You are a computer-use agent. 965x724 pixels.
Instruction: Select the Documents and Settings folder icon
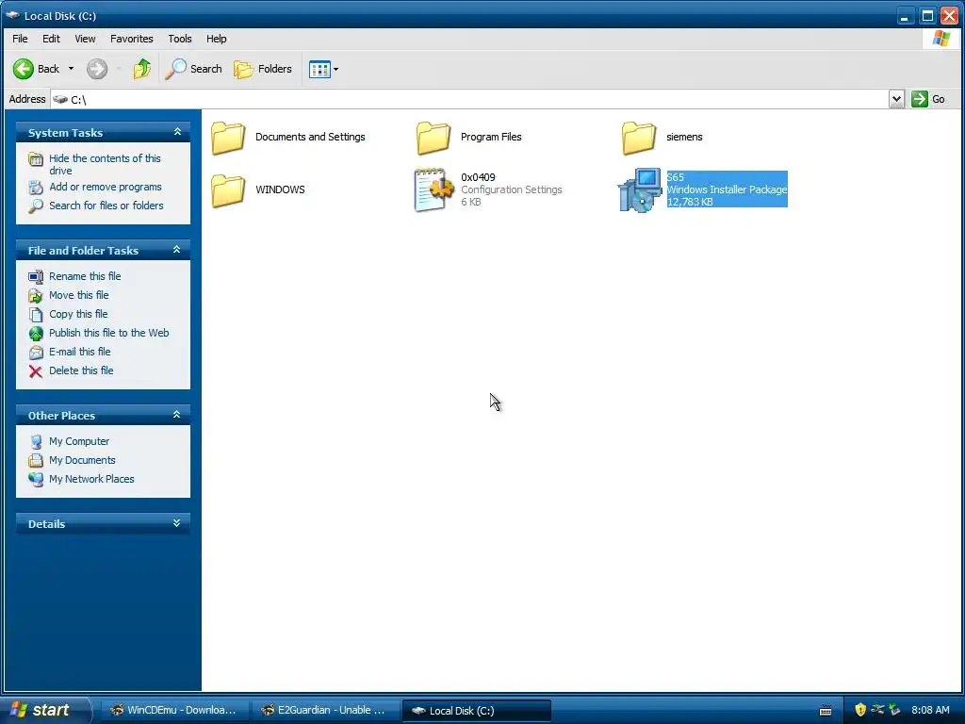point(228,137)
